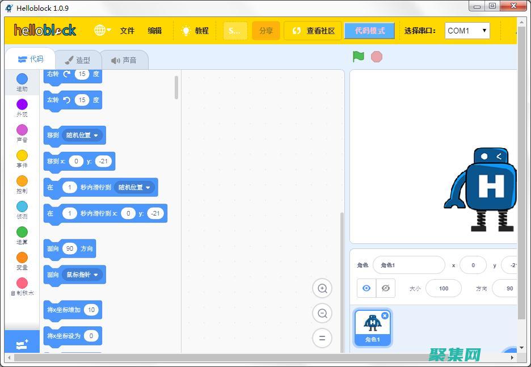
Task: Hide 角色1 using the slashed-eye toggle
Action: [386, 288]
